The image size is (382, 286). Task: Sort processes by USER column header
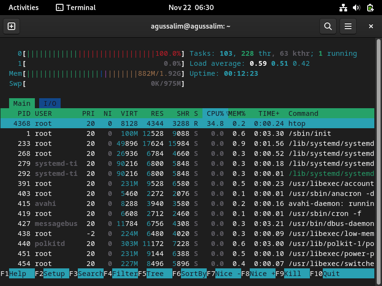(x=43, y=113)
